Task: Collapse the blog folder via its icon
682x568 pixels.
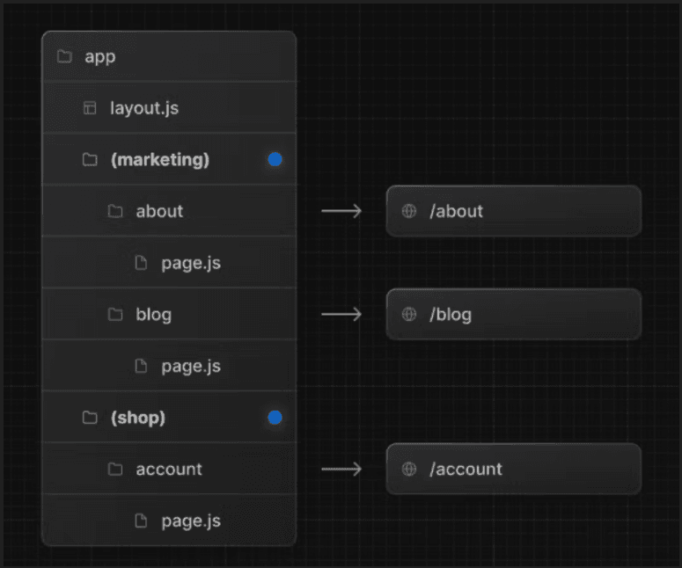Action: (114, 315)
